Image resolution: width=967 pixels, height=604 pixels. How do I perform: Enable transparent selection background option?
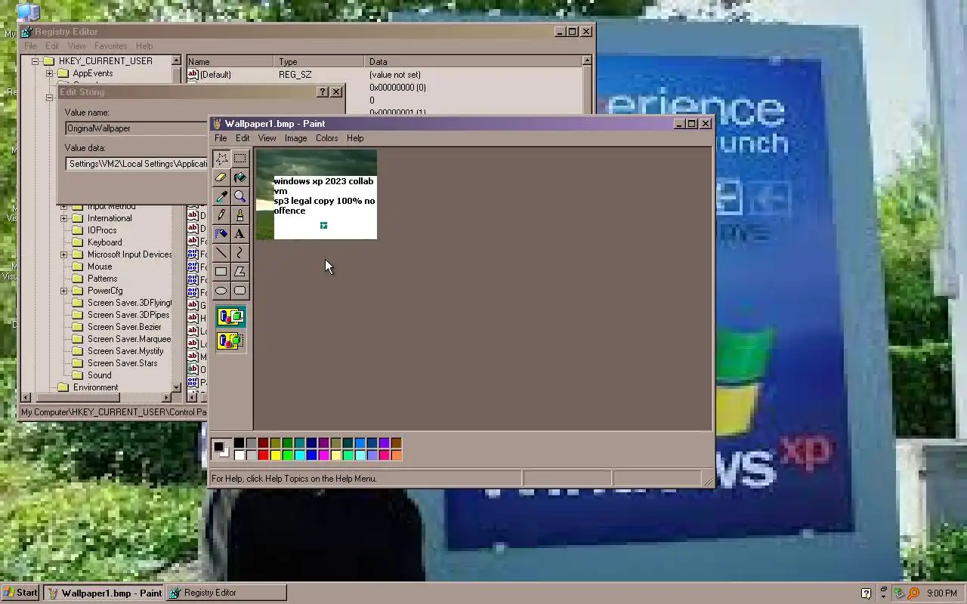(x=231, y=341)
